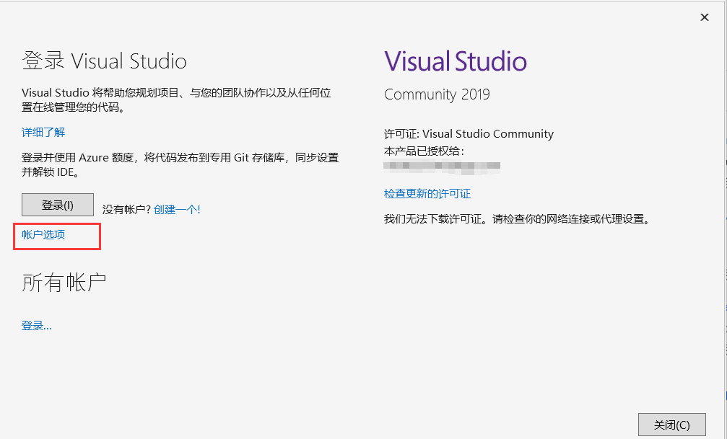
Task: Select the network error message text
Action: [x=515, y=219]
